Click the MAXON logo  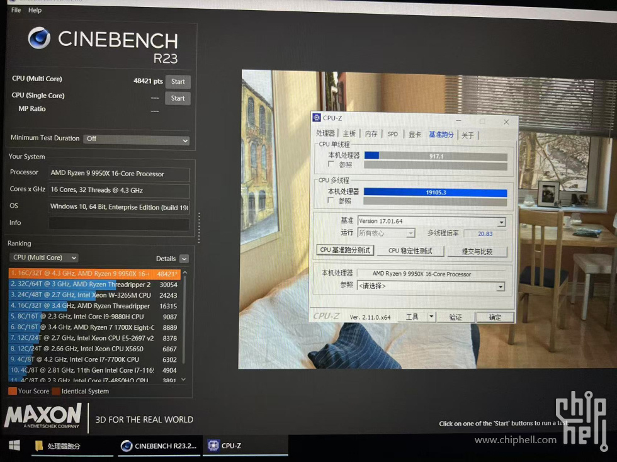[x=43, y=416]
